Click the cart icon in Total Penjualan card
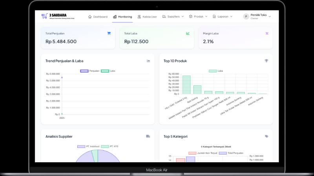This screenshot has width=314, height=176. point(109,33)
